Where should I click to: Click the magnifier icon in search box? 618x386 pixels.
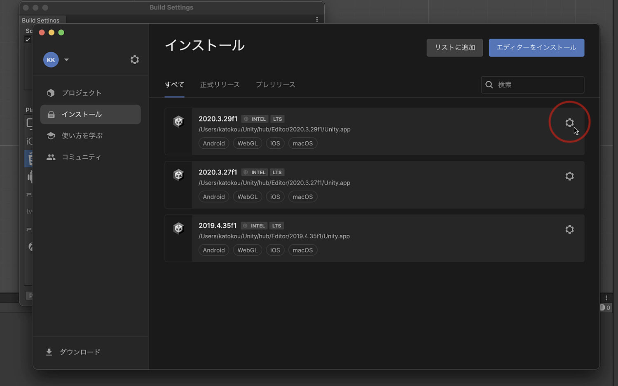(x=489, y=85)
